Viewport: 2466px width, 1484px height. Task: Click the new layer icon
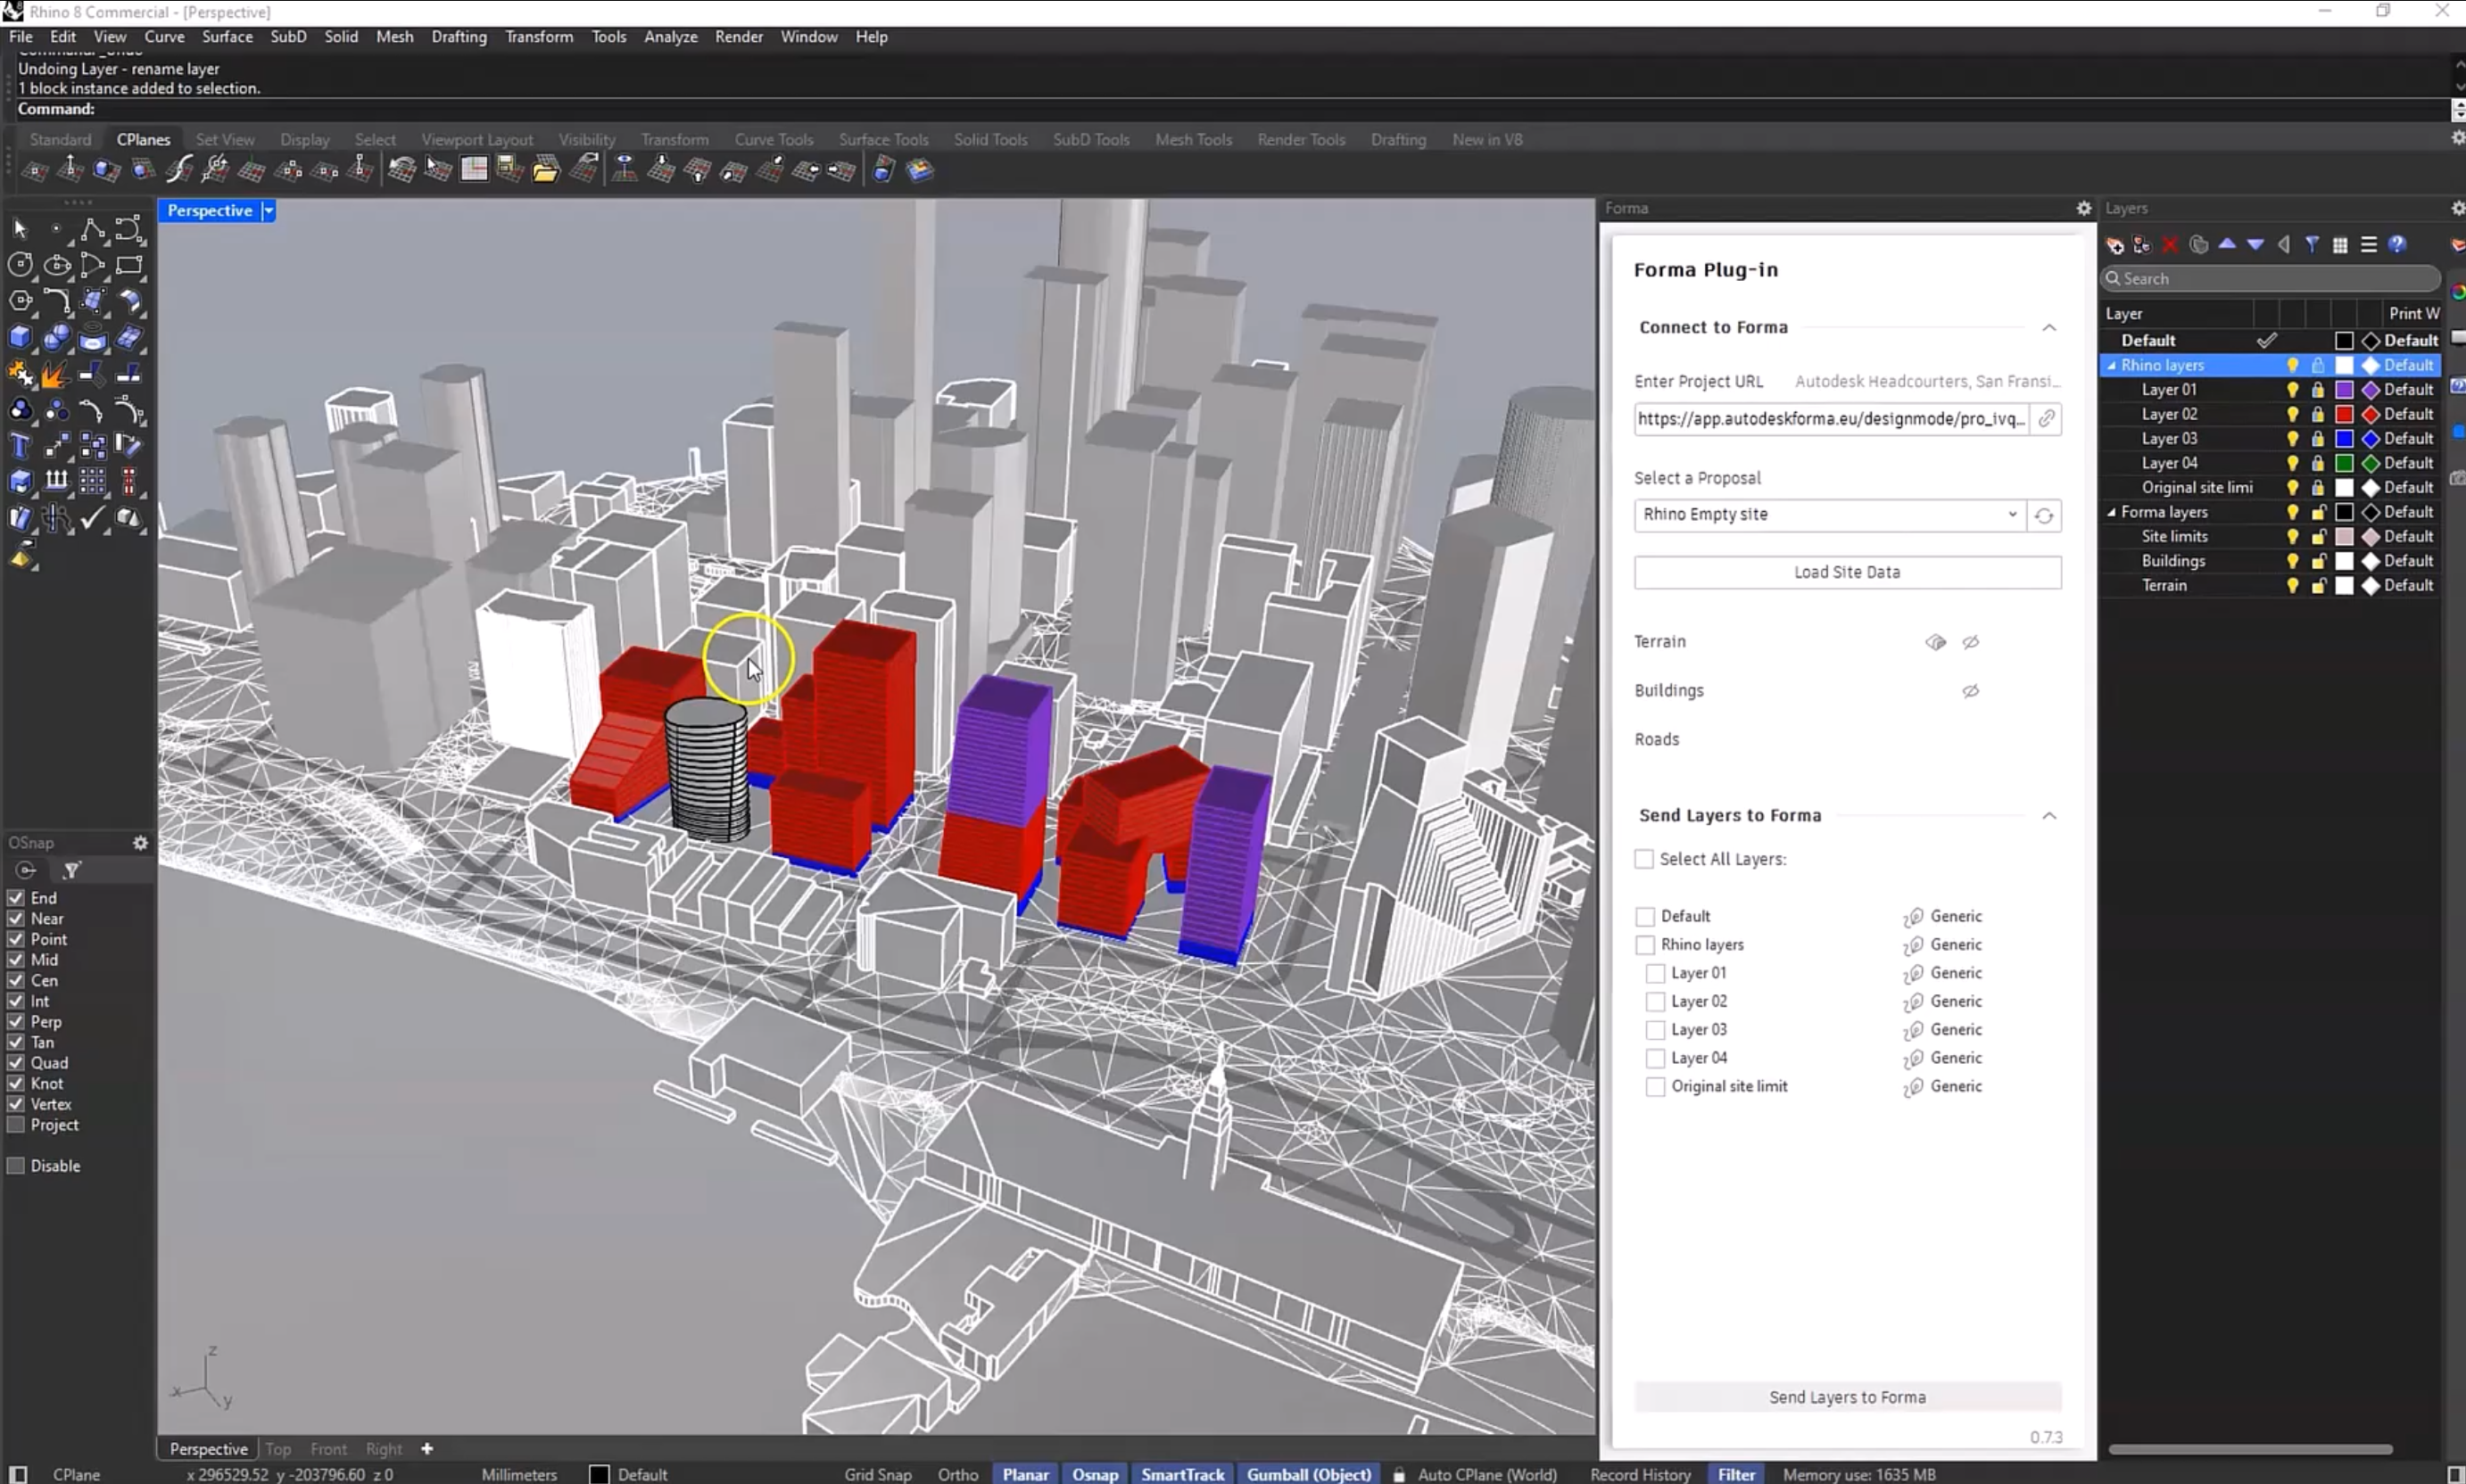[x=2114, y=244]
